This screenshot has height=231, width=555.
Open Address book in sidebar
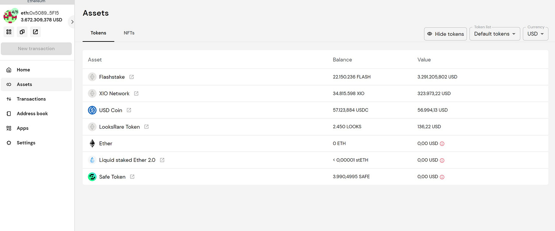[36, 114]
